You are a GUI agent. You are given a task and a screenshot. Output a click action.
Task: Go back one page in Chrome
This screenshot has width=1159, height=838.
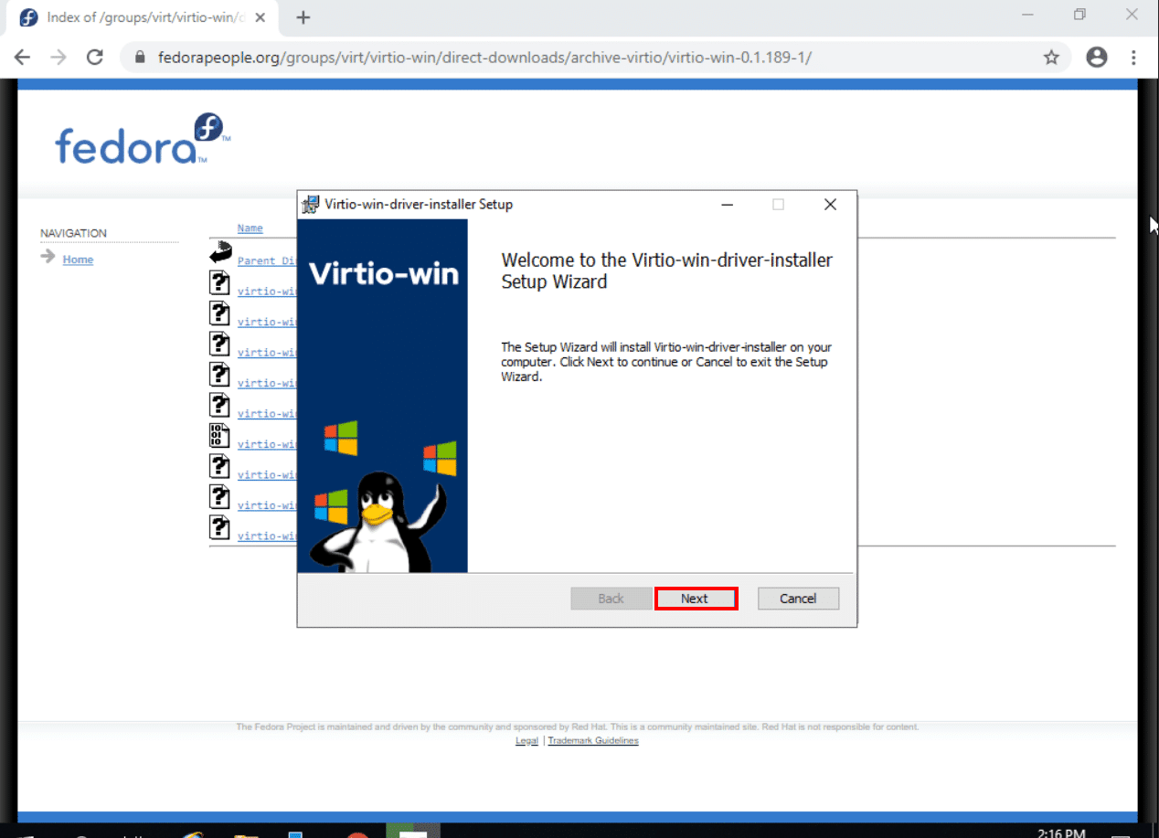point(22,58)
